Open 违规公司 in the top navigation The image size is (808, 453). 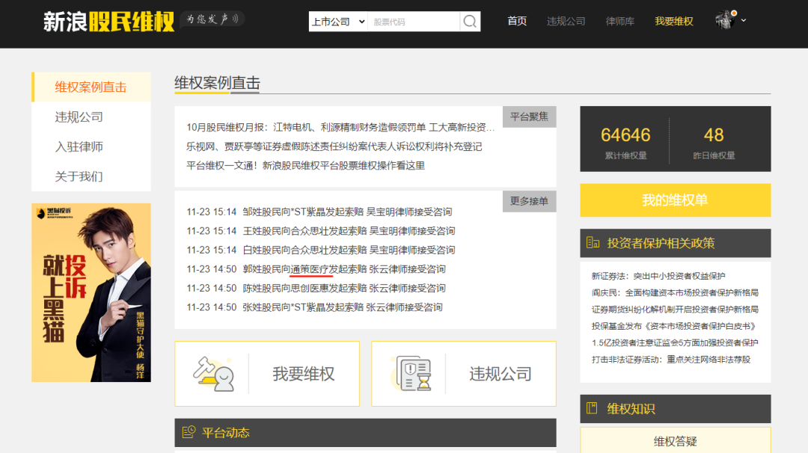click(566, 21)
